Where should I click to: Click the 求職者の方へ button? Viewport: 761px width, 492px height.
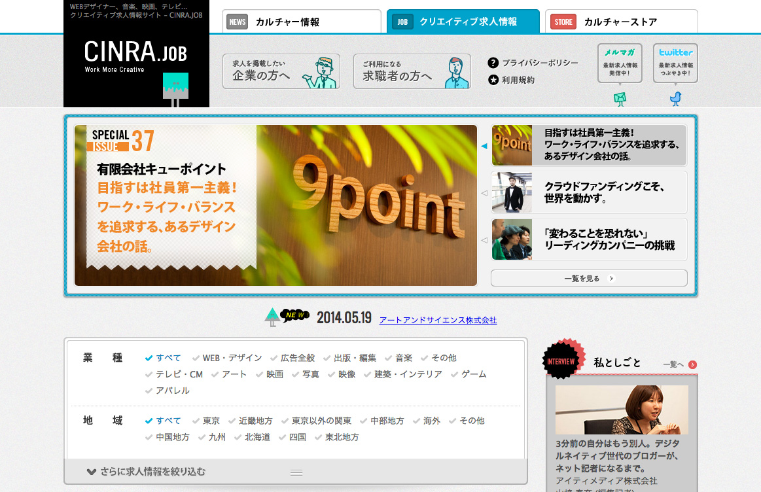coord(412,71)
